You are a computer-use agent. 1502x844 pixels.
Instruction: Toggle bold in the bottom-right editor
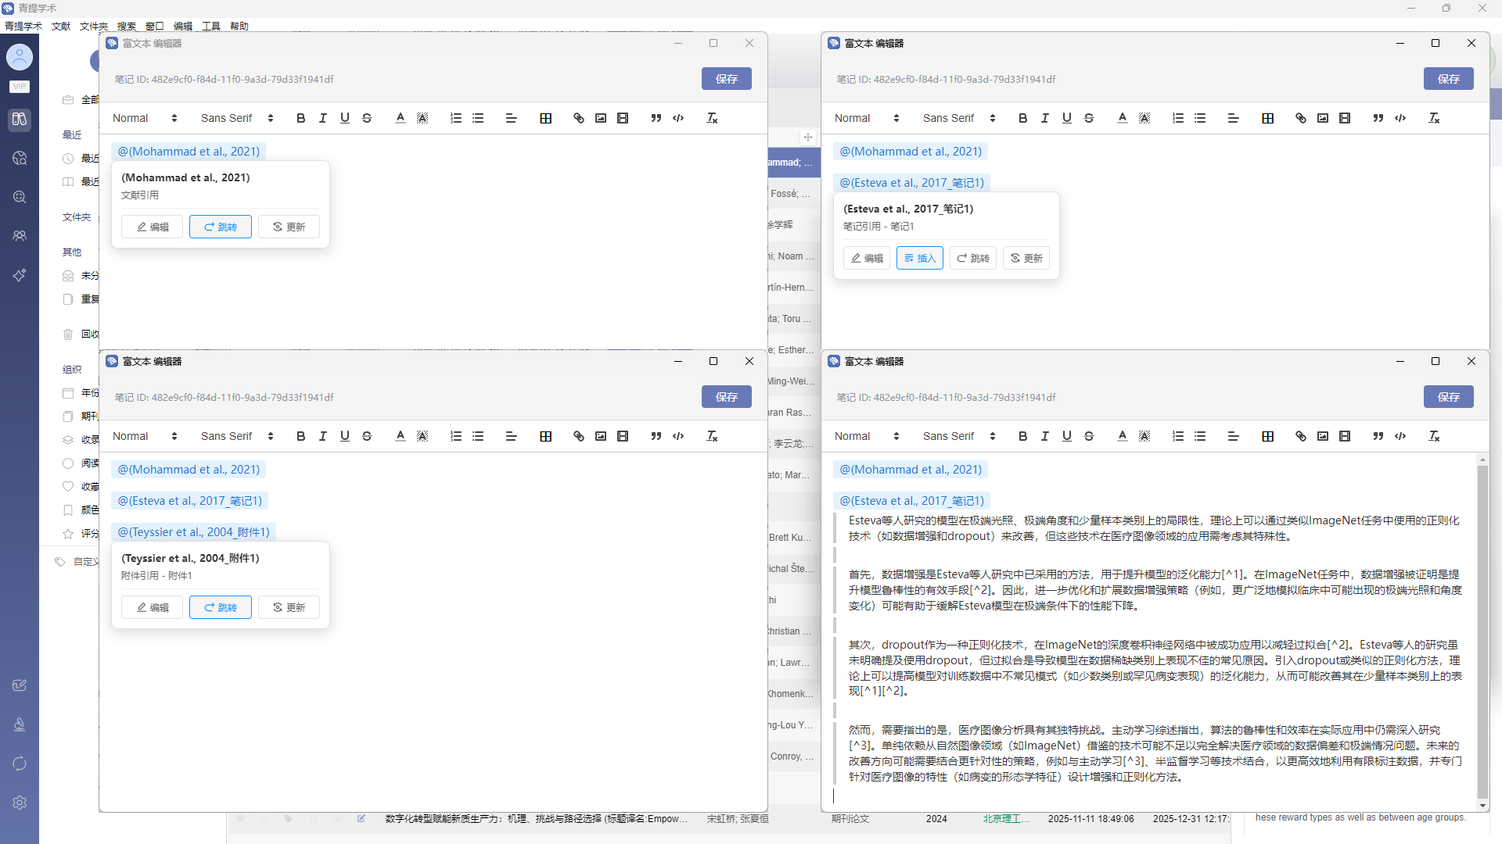(x=1022, y=436)
